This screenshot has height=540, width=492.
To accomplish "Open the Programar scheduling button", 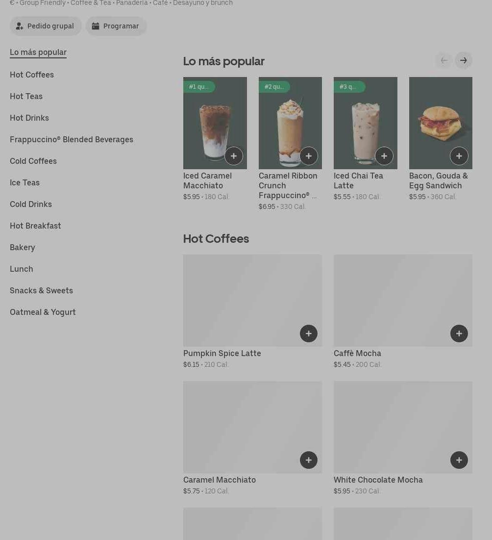I will [x=116, y=26].
